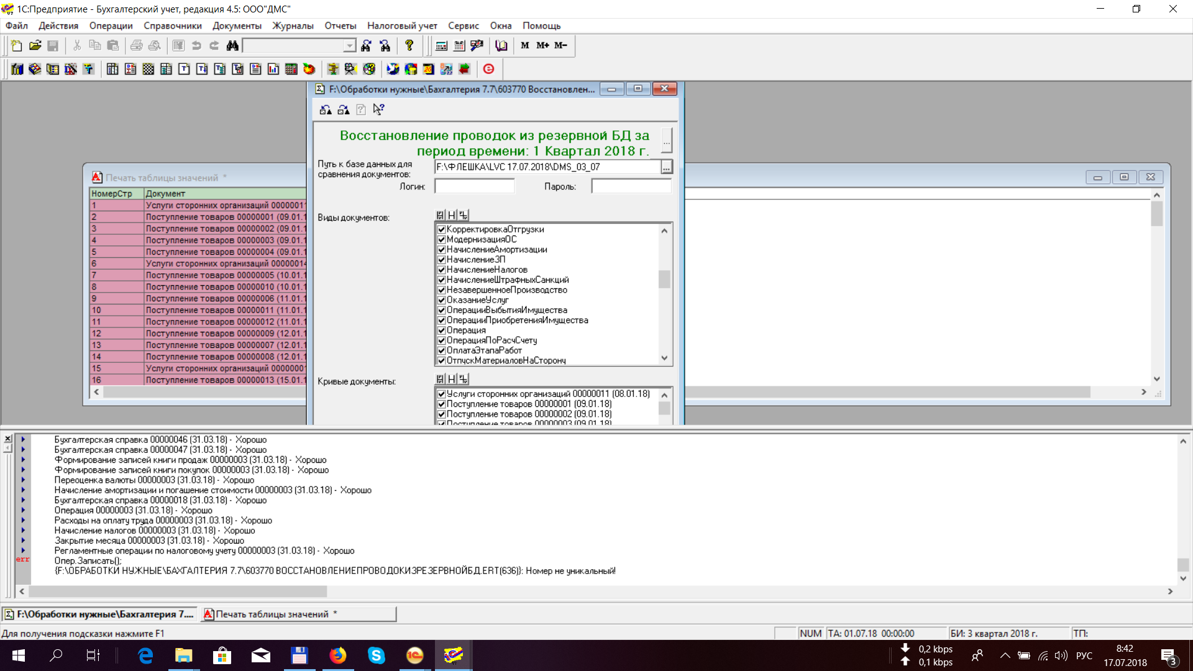Open the search text dropdown in toolbar
The width and height of the screenshot is (1193, 671).
[x=350, y=45]
